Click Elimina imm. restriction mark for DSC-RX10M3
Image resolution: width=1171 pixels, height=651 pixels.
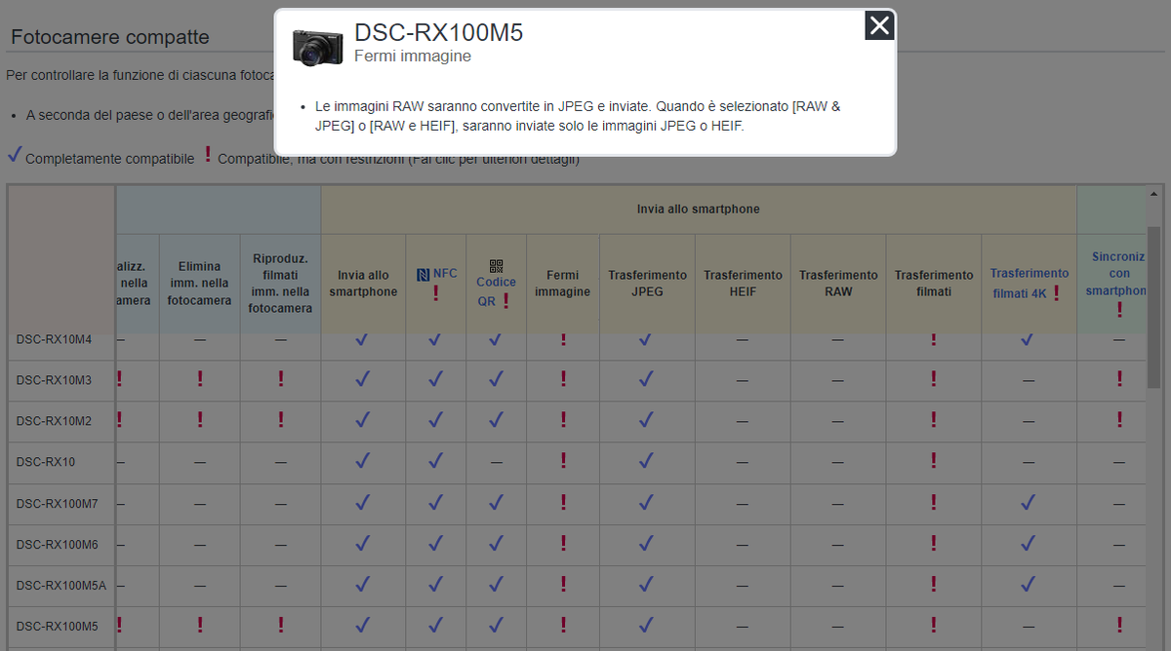pos(199,380)
